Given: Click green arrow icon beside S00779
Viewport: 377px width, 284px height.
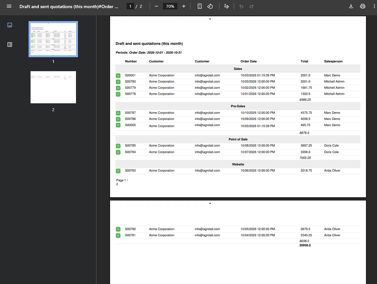Looking at the screenshot, I should pyautogui.click(x=118, y=88).
